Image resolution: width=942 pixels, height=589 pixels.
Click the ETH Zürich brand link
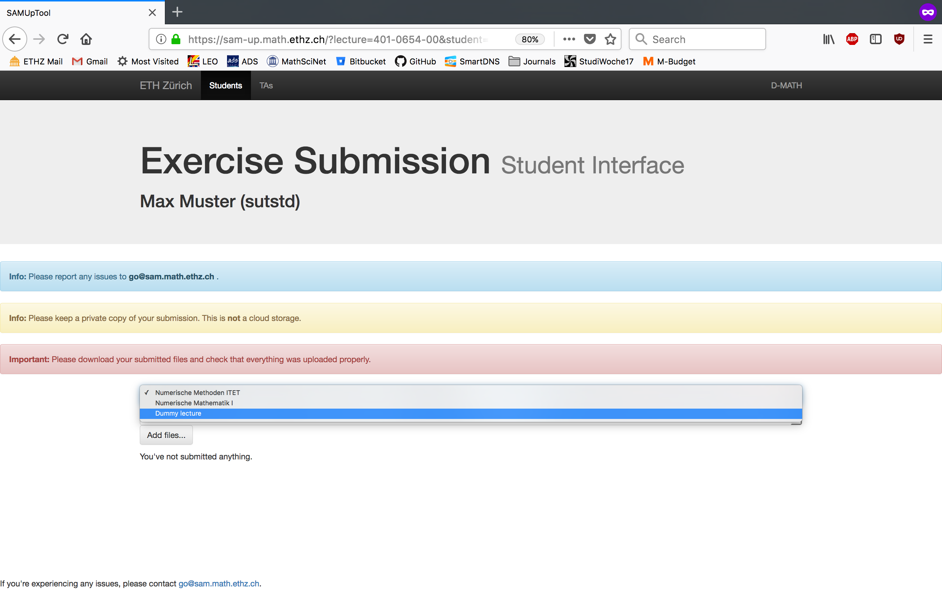(166, 85)
